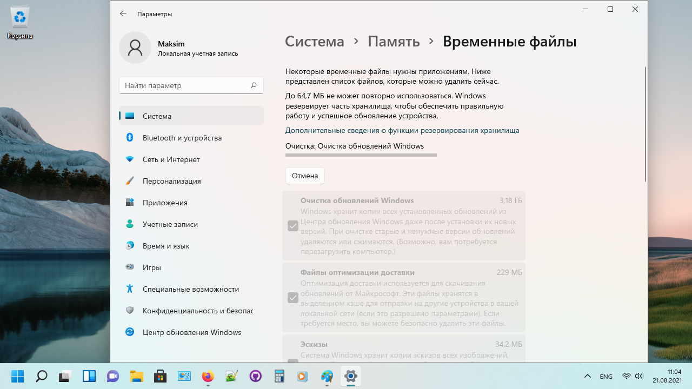Open the Windows Start menu
692x389 pixels.
point(18,376)
